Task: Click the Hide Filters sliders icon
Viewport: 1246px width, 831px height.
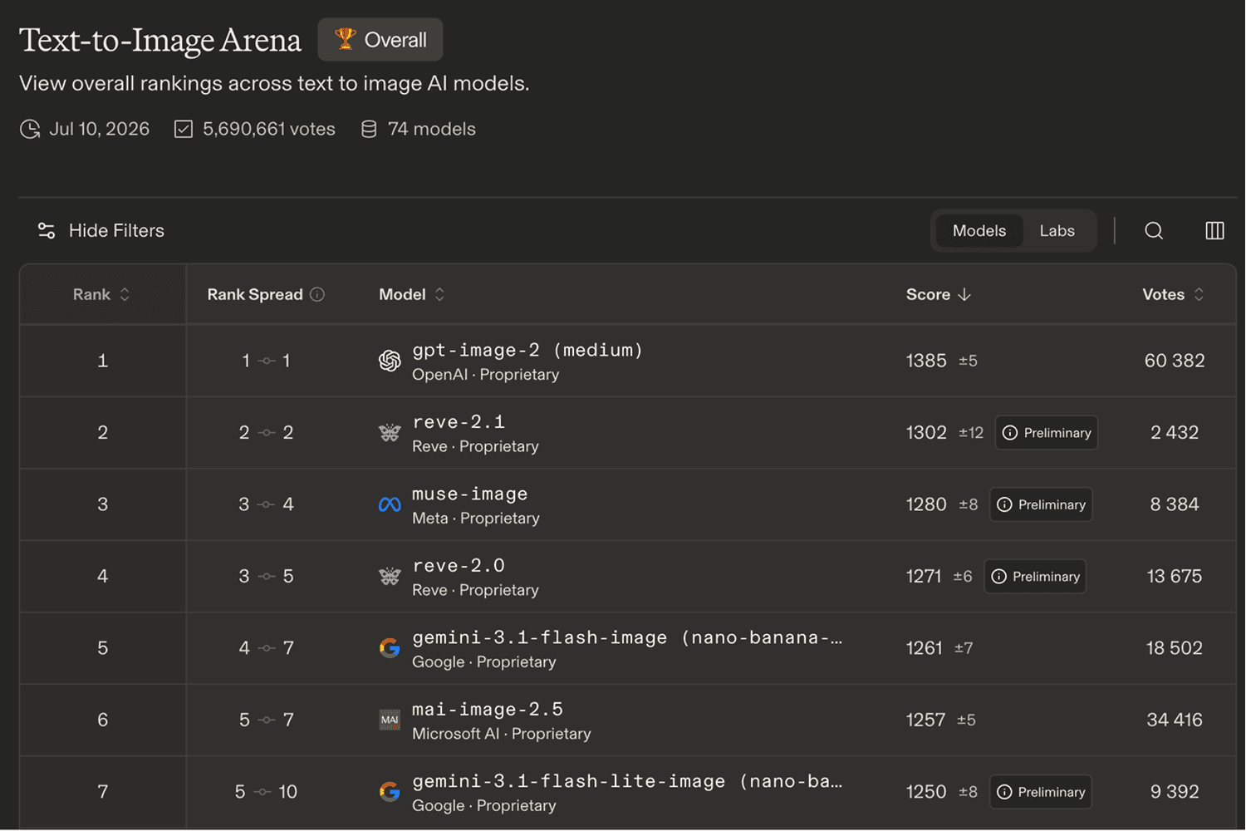Action: coord(47,231)
